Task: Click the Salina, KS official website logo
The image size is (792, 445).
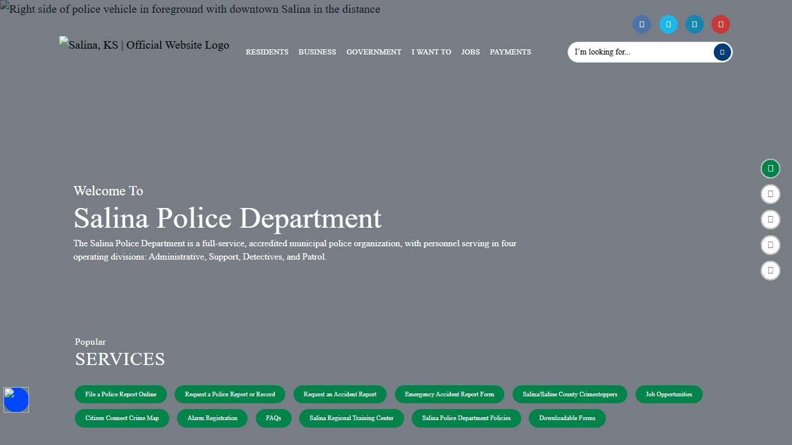Action: [x=144, y=45]
